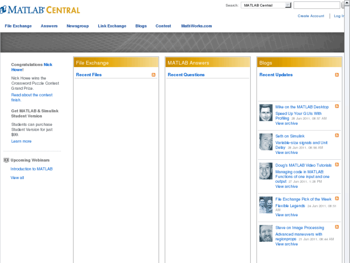Click the page scroll-up arrow

point(347,2)
